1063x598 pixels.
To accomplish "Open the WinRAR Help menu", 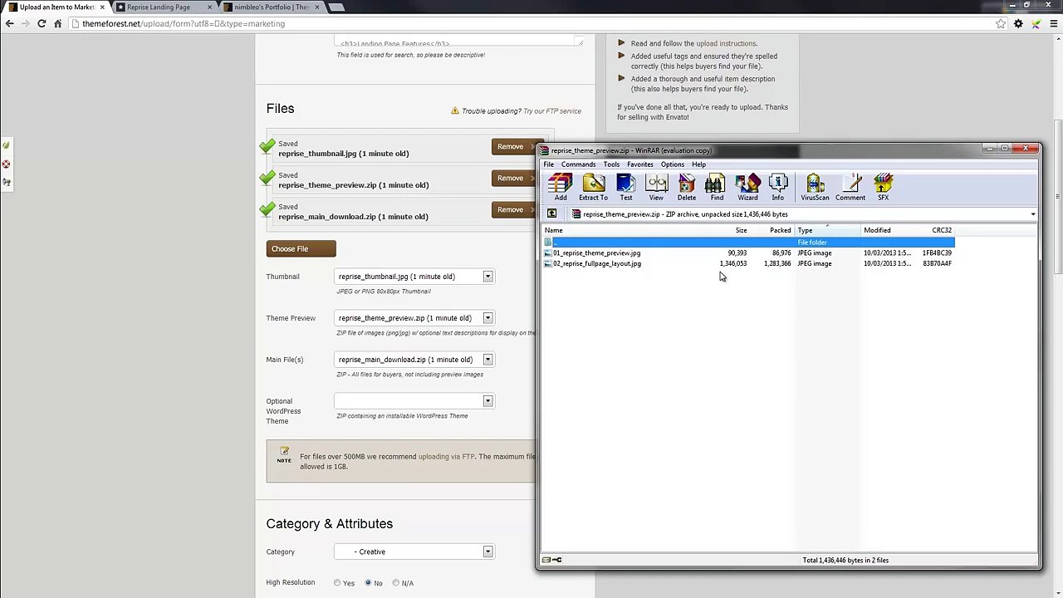I will click(698, 164).
